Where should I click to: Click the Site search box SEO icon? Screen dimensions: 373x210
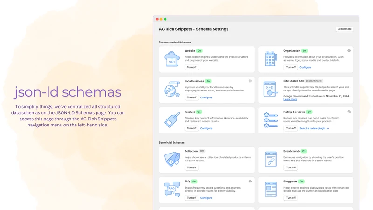tap(271, 89)
